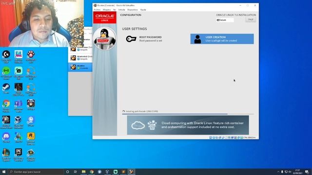This screenshot has height=175, width=312.
Task: Click the taskbar search box
Action: point(36,172)
